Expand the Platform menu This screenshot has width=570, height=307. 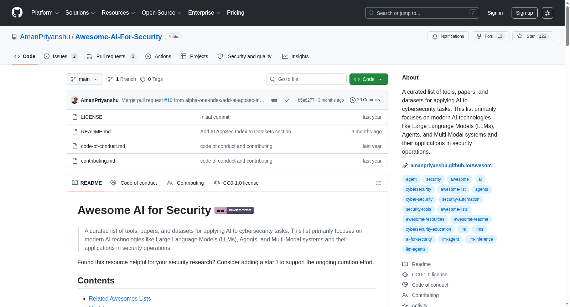[45, 13]
